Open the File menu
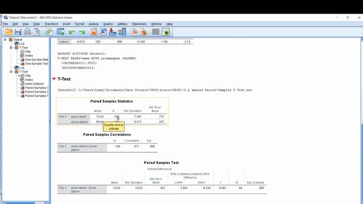Viewport: 363px width, 204px height. point(5,24)
